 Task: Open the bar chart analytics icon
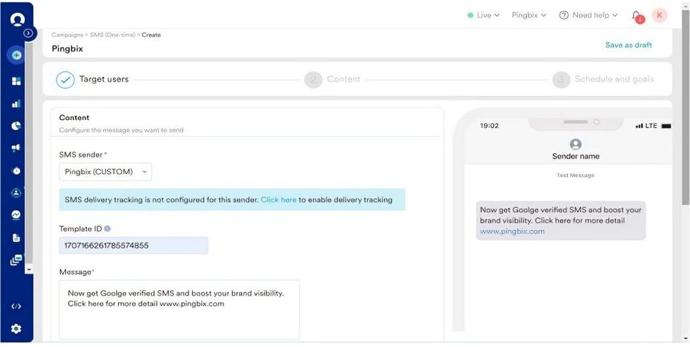pyautogui.click(x=16, y=104)
